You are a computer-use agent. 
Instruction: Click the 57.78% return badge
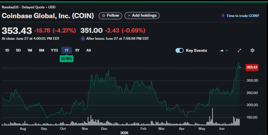coord(67,59)
